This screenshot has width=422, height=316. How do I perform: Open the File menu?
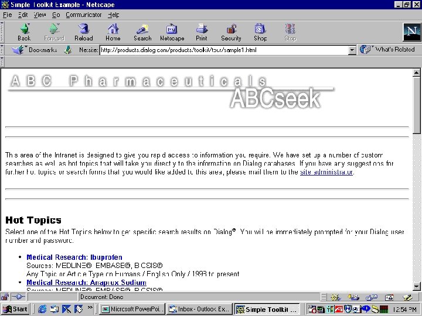click(x=7, y=15)
